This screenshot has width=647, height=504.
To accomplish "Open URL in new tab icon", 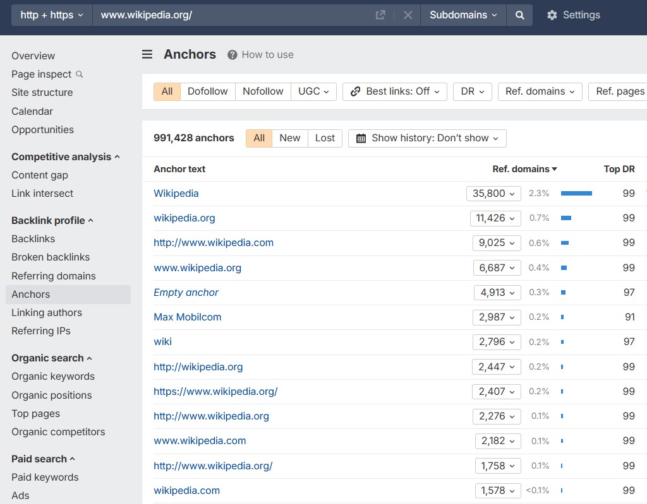I will (380, 15).
